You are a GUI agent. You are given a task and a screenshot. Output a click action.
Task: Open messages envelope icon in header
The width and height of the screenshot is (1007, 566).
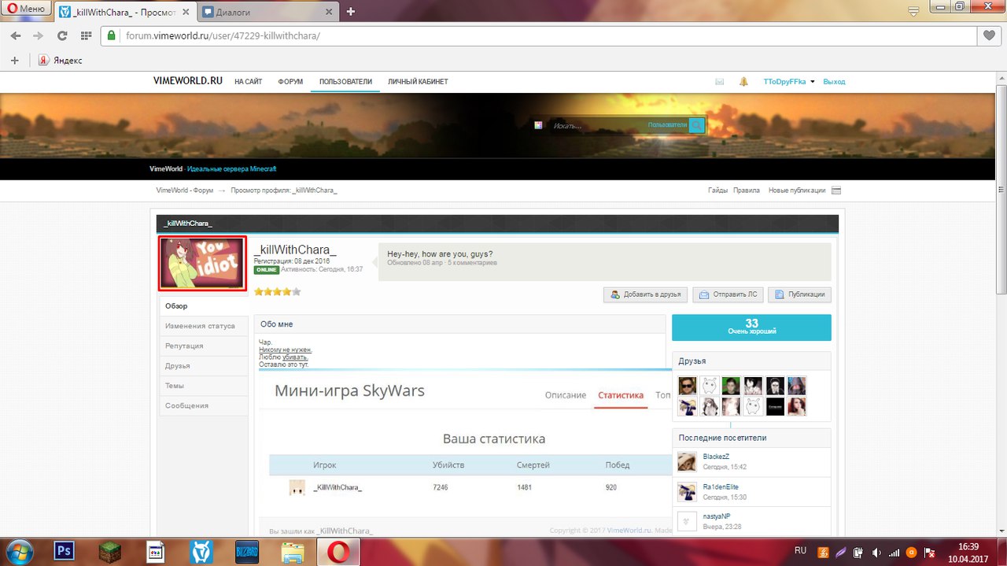click(x=719, y=82)
